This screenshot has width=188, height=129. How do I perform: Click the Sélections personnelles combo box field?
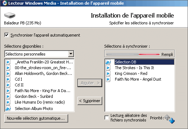[x=39, y=54]
